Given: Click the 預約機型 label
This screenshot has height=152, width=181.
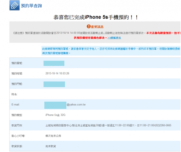Looking at the screenshot, I should pyautogui.click(x=17, y=115).
